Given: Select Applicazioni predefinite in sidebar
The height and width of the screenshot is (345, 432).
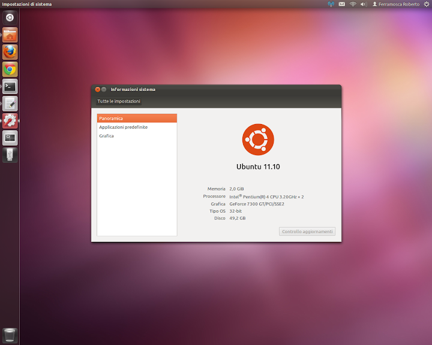Looking at the screenshot, I should [137, 127].
